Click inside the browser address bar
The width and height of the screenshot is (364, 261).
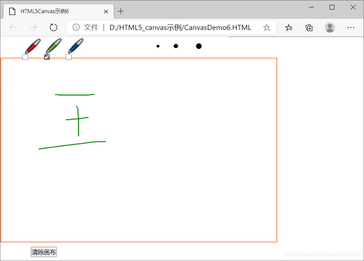pyautogui.click(x=180, y=27)
